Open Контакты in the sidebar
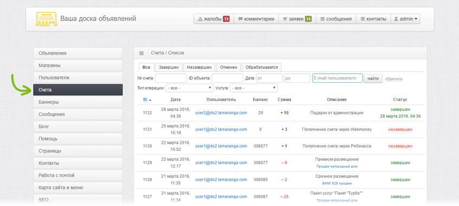This screenshot has width=459, height=206. coord(78,163)
